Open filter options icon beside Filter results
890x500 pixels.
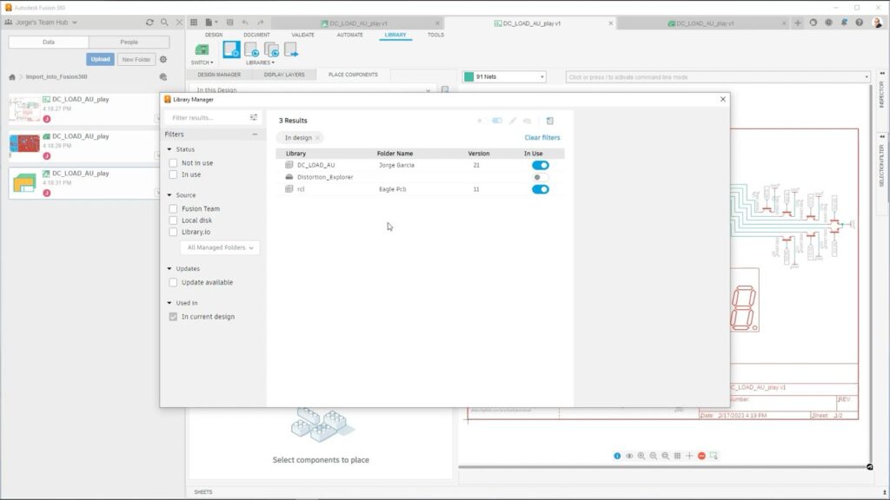pyautogui.click(x=254, y=117)
